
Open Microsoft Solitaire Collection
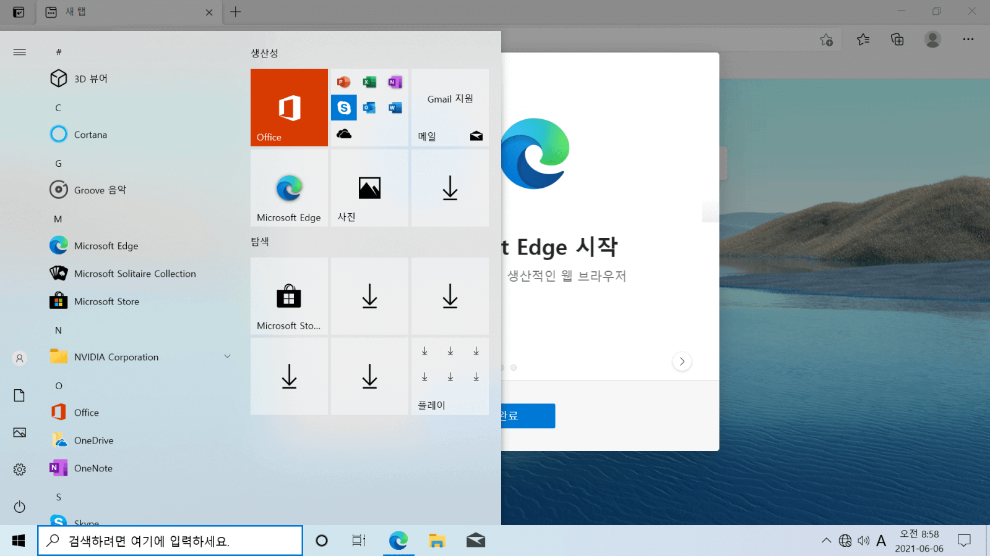(x=142, y=273)
